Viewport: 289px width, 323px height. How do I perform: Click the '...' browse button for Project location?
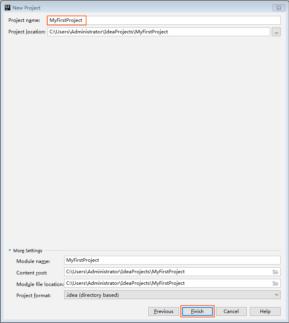(x=276, y=32)
